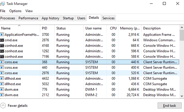184x112 pixels.
Task: Sort by the Status column header
Action: 69,28
